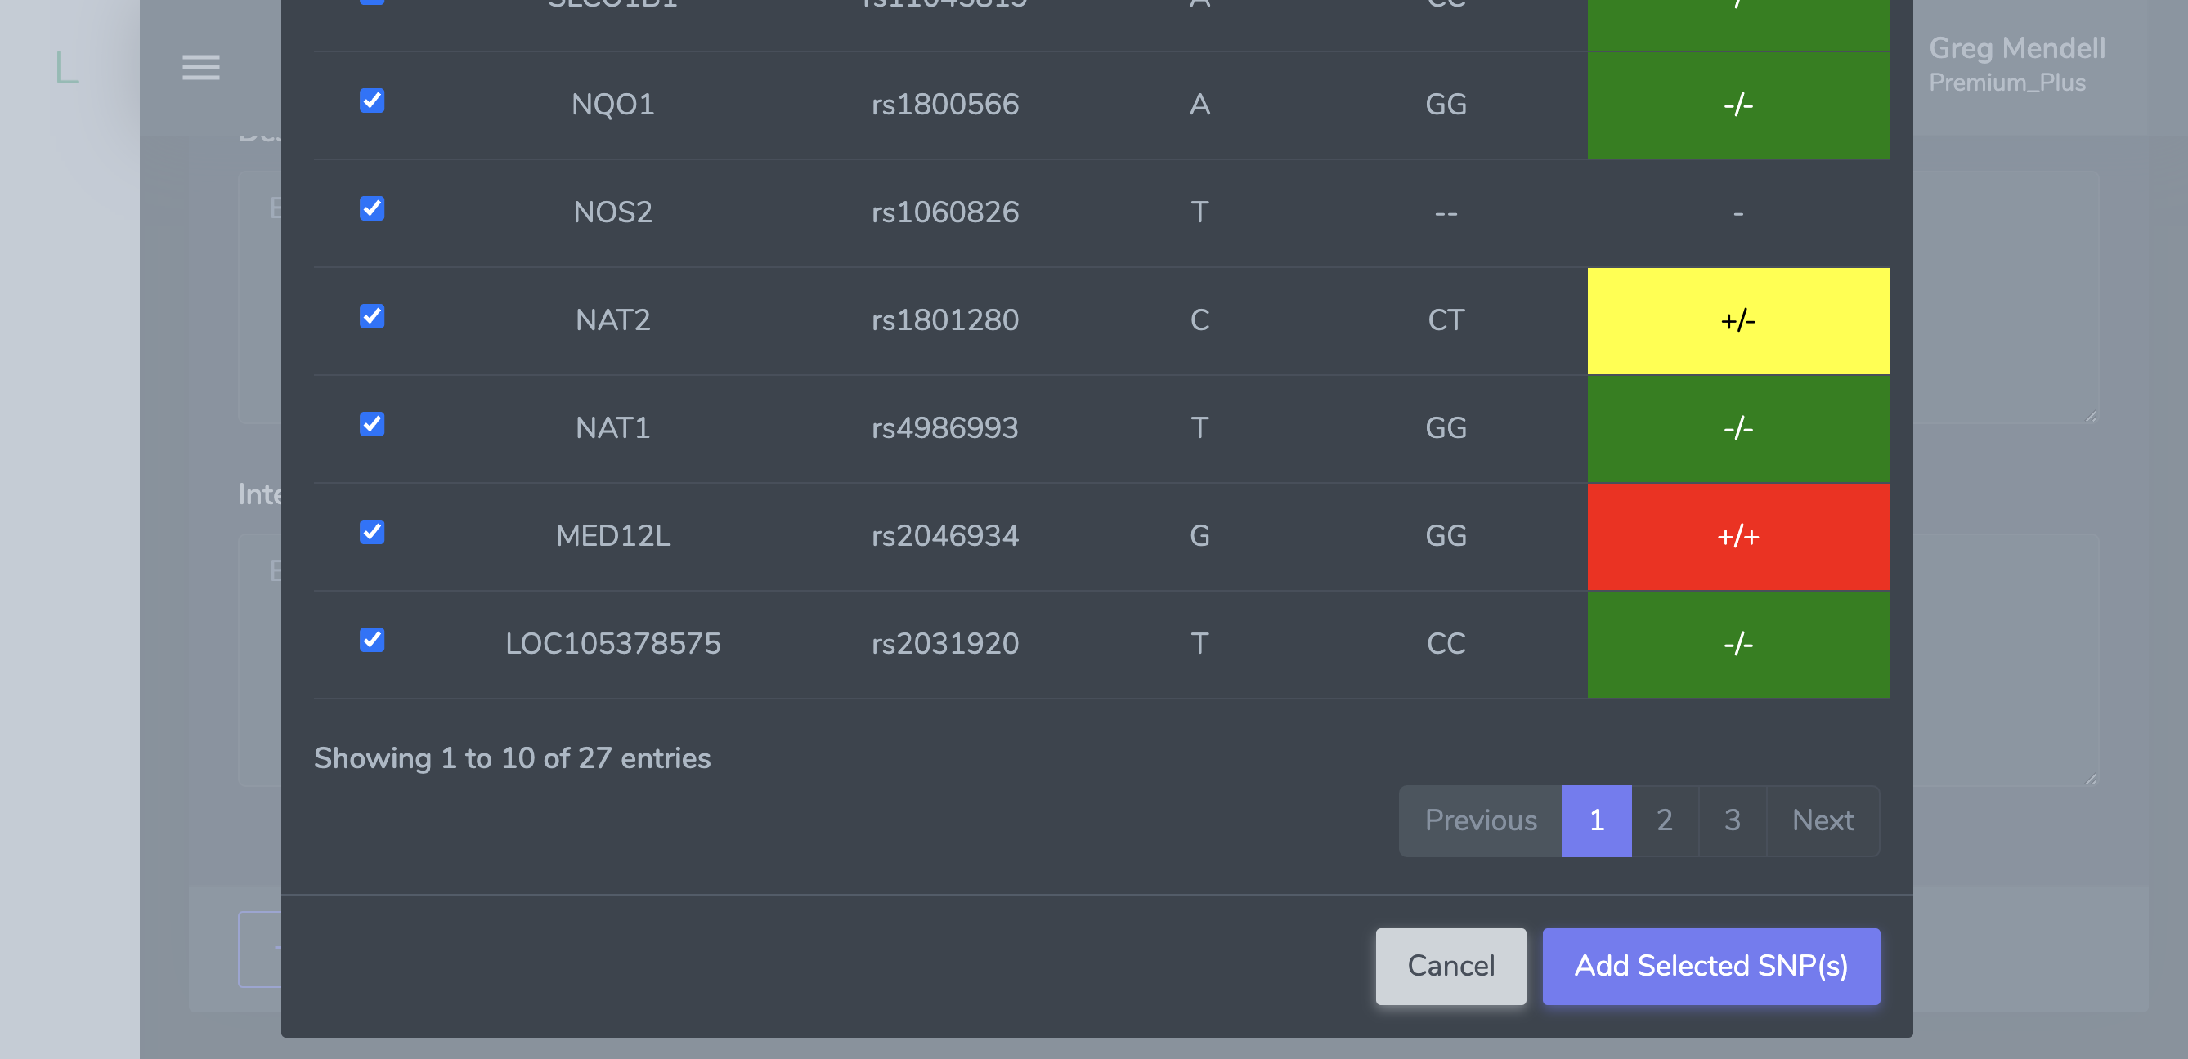2188x1059 pixels.
Task: Click the red +/+ MED12L result cell
Action: (x=1737, y=536)
